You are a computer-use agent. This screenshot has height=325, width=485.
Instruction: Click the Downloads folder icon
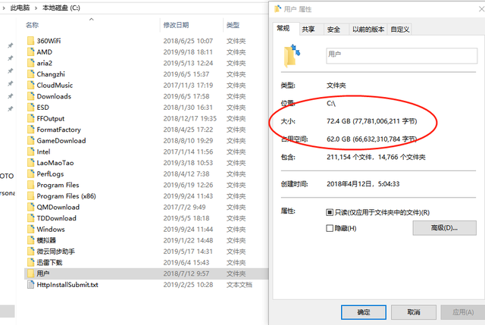(x=30, y=96)
